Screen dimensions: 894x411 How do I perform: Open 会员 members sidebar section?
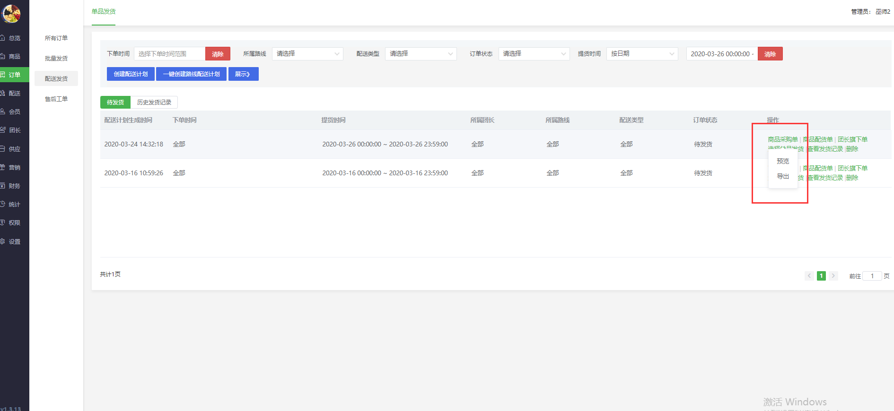[14, 112]
